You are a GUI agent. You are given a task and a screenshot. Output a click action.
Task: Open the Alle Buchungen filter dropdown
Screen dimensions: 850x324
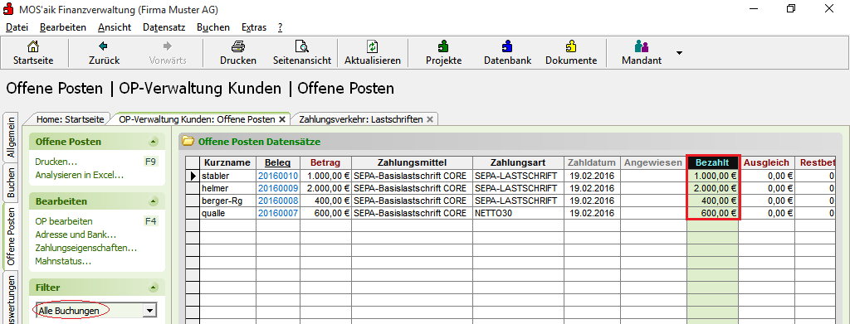click(x=150, y=311)
